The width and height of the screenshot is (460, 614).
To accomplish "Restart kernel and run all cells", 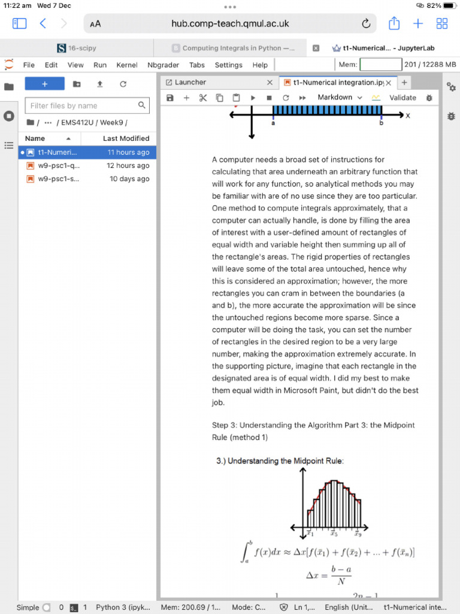I will [x=302, y=98].
